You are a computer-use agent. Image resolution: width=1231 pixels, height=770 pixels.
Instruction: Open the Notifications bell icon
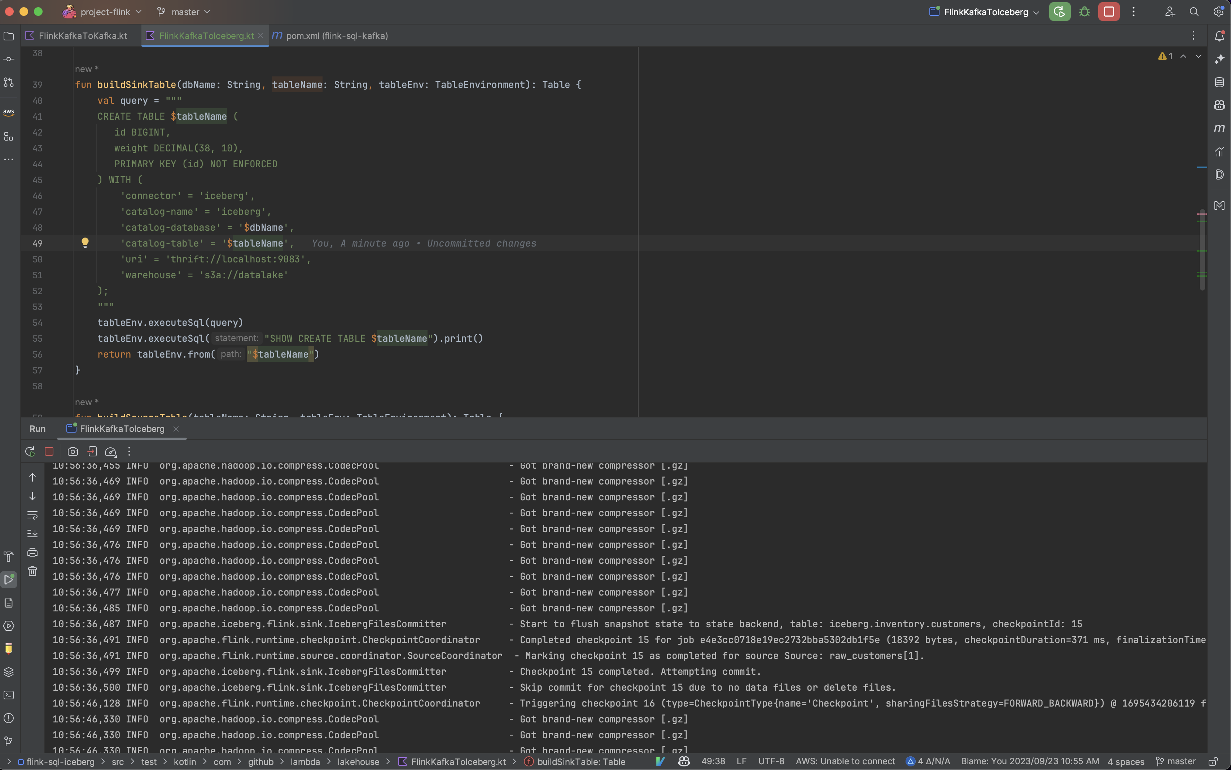(1219, 36)
